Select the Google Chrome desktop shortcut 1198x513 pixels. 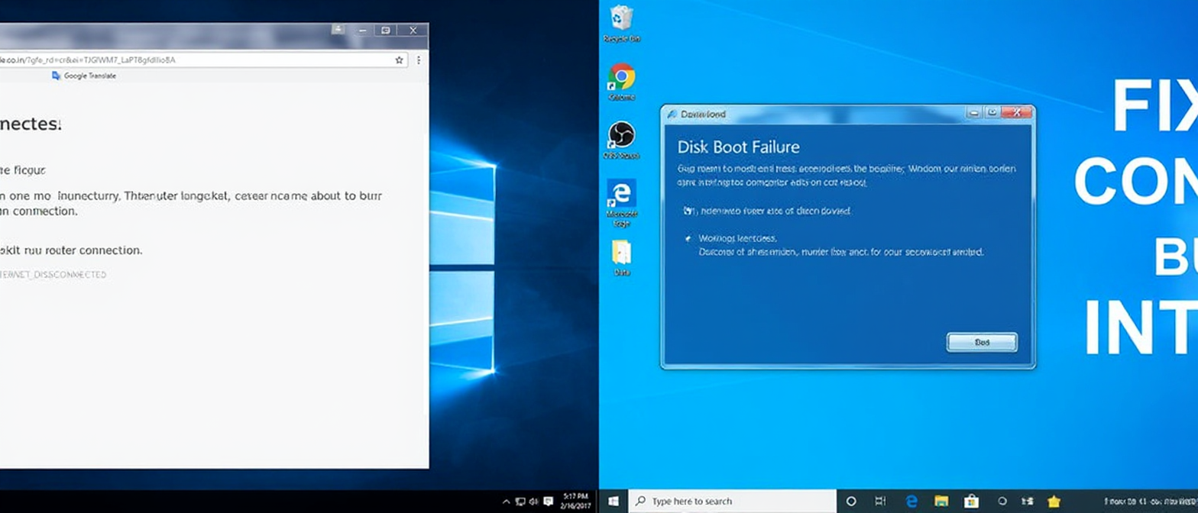coord(621,82)
